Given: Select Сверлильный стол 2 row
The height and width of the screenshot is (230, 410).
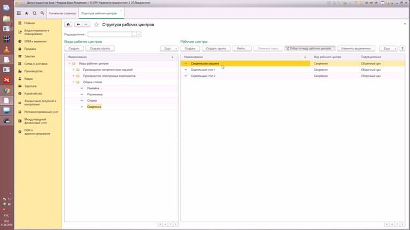Looking at the screenshot, I should [293, 76].
